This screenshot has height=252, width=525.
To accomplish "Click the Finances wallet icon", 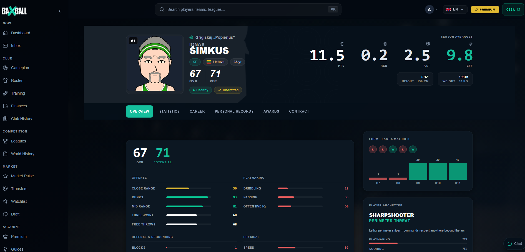I will point(5,106).
